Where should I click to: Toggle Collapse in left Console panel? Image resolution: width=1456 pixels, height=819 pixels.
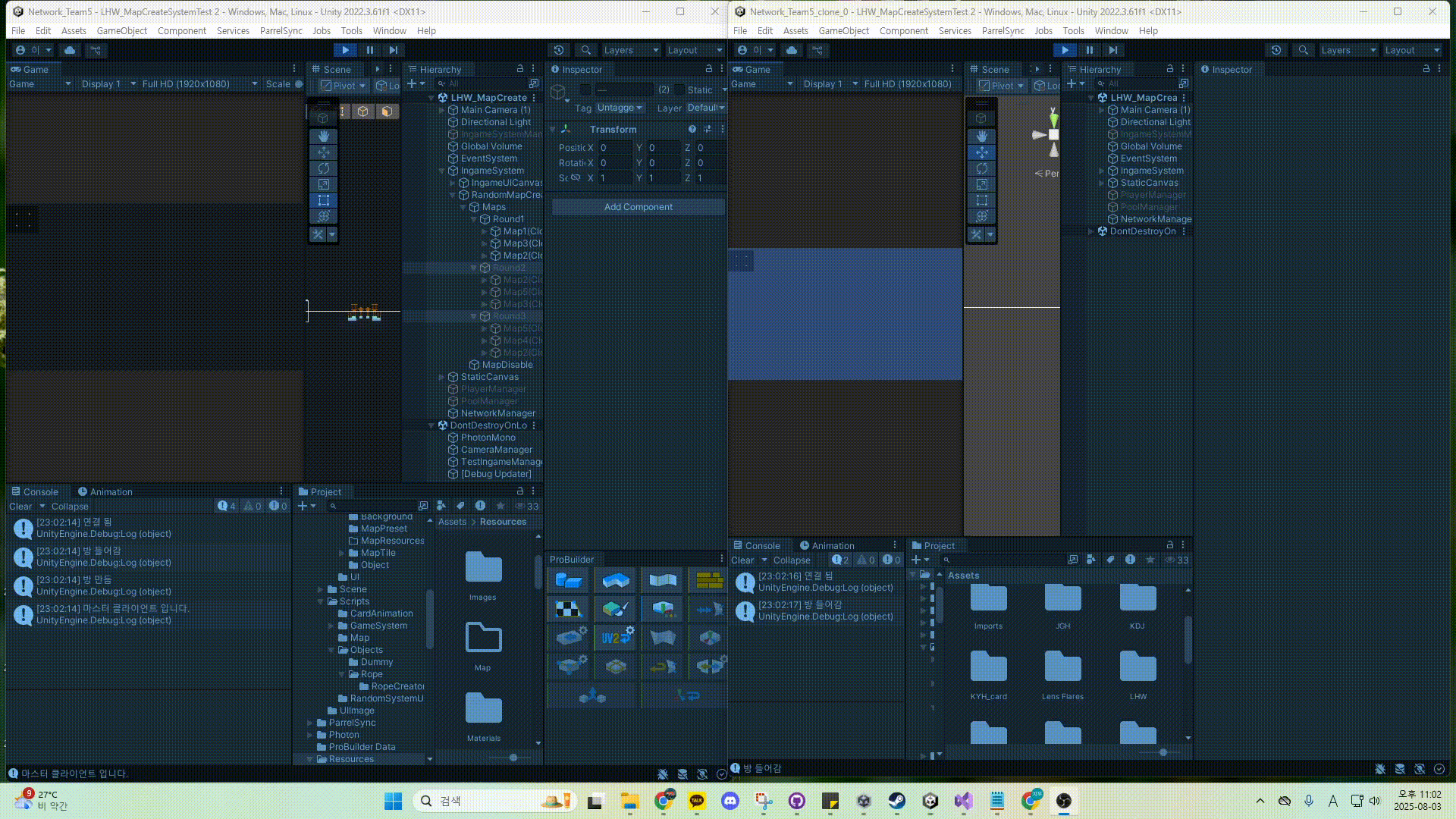[70, 507]
